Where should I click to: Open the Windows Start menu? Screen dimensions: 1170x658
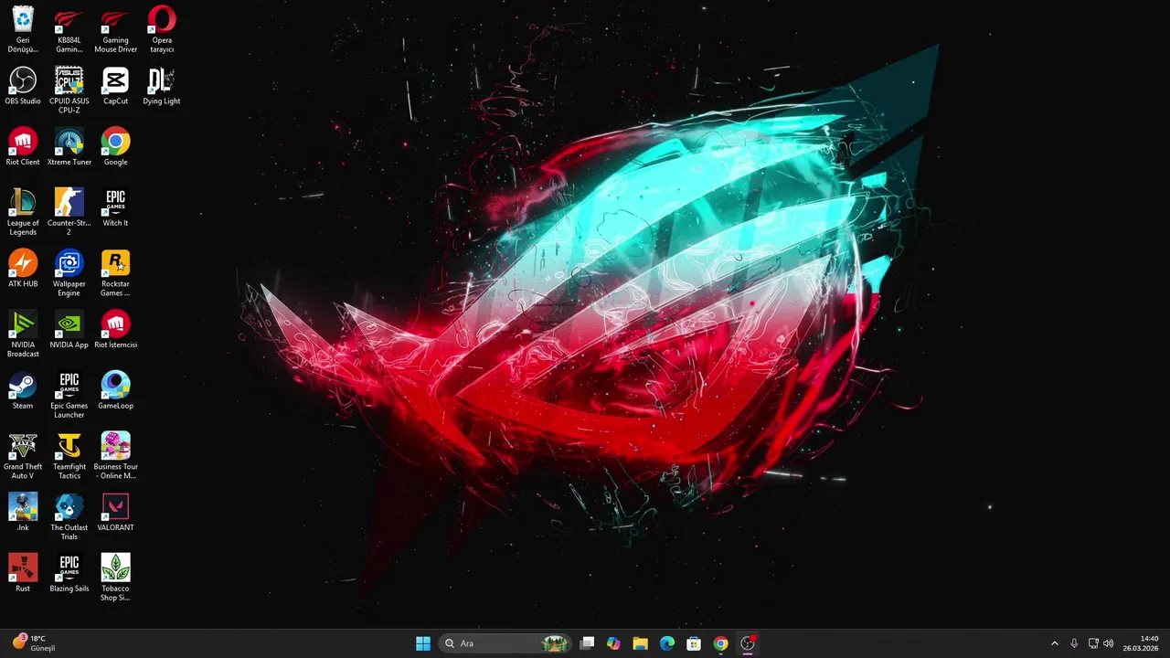423,643
